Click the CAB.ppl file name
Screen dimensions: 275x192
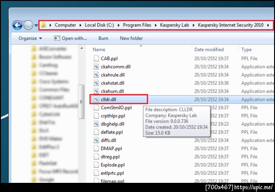click(109, 59)
